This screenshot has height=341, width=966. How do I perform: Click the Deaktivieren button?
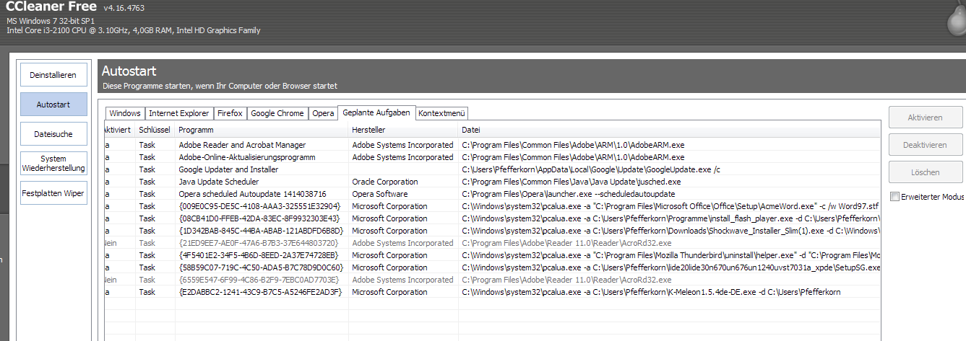[926, 145]
